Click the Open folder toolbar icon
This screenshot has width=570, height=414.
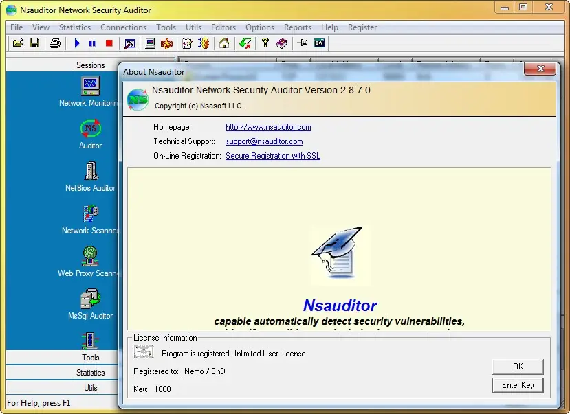tap(18, 43)
